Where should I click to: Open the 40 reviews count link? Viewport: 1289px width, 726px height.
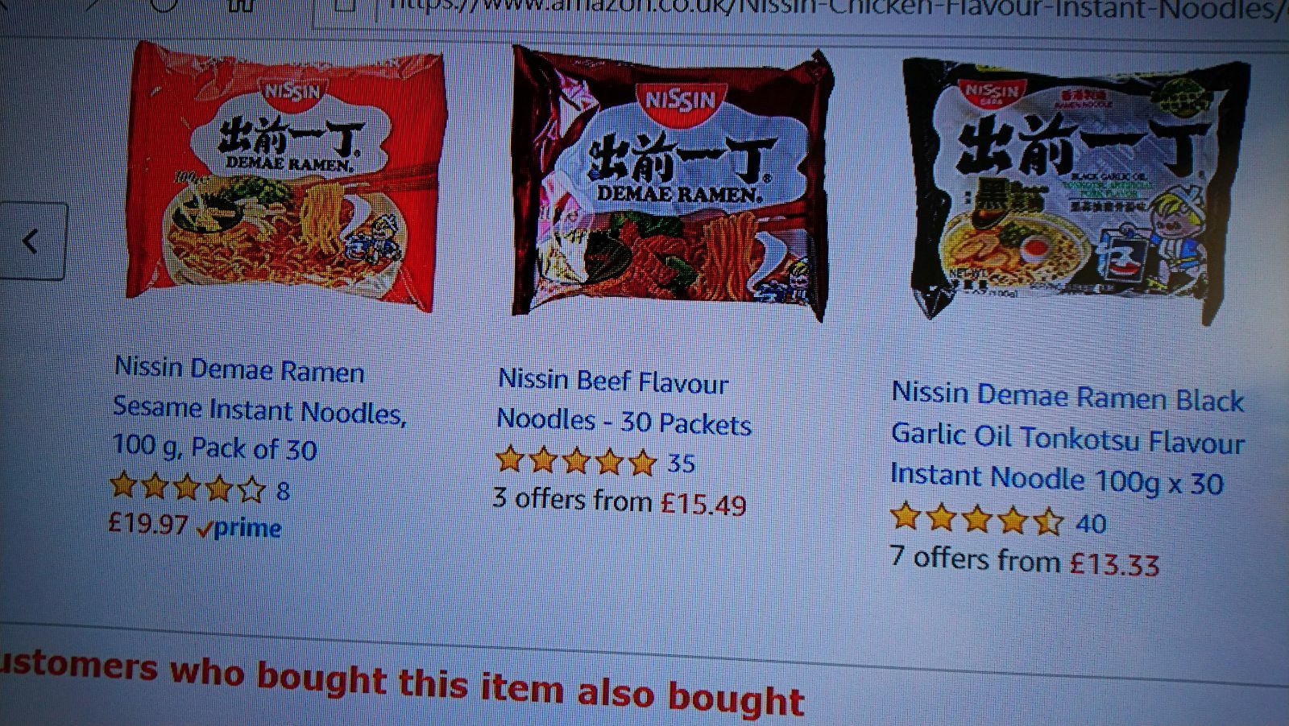coord(1092,523)
